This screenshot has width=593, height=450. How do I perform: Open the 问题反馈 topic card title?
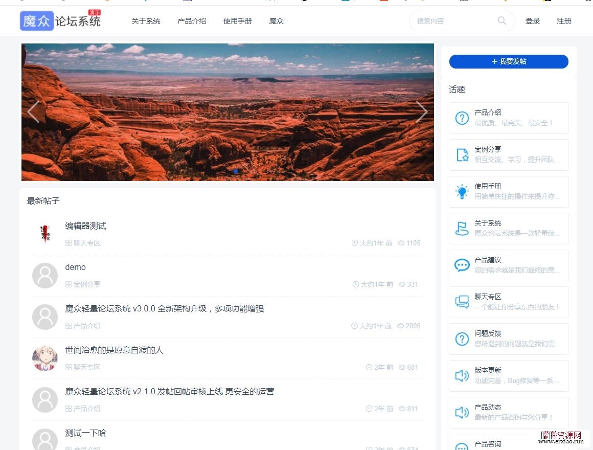pos(488,333)
